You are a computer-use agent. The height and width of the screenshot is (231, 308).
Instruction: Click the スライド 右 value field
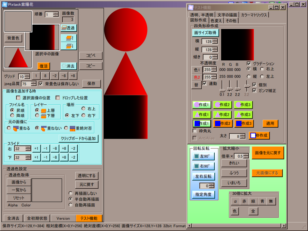(20, 149)
